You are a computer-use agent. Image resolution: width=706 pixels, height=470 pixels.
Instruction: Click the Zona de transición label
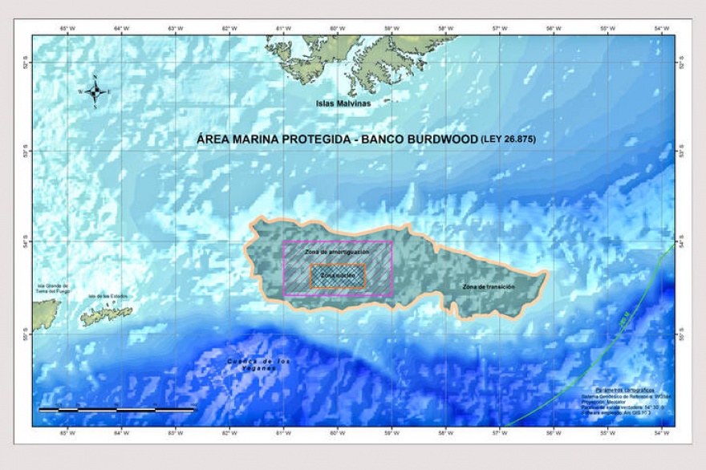pyautogui.click(x=488, y=286)
